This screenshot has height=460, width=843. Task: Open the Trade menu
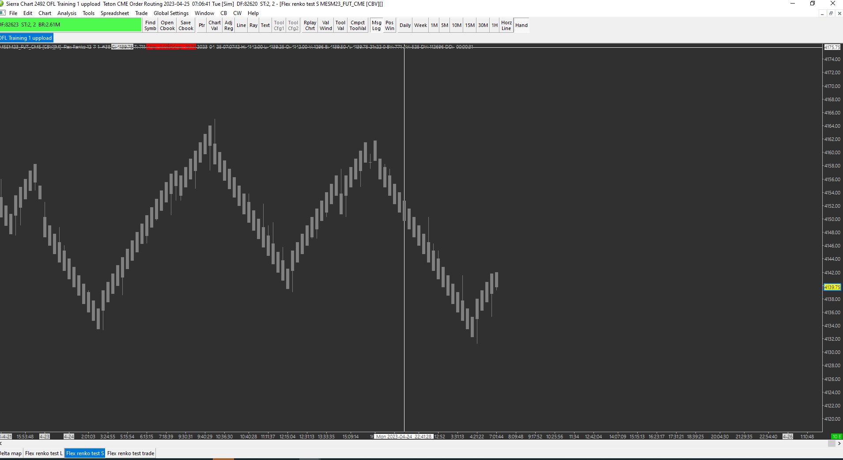click(x=141, y=13)
